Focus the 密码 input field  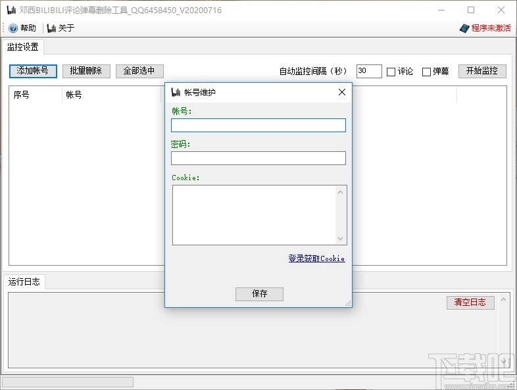(258, 158)
